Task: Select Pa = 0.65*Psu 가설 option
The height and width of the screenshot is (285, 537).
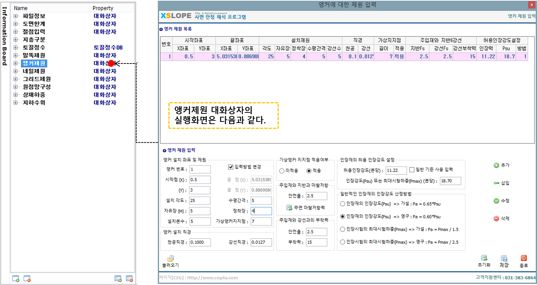Action: [x=342, y=204]
